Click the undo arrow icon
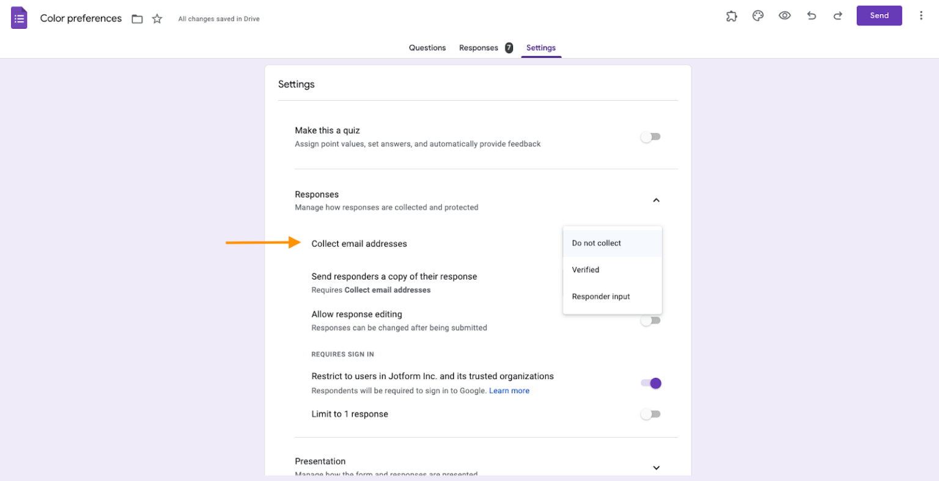Viewport: 939px width, 481px height. (x=811, y=16)
